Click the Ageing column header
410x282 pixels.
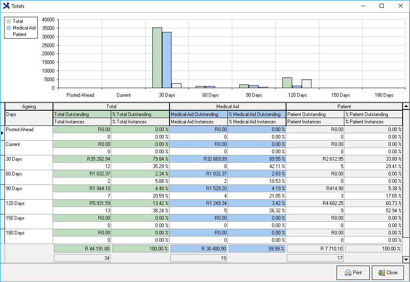[29, 107]
